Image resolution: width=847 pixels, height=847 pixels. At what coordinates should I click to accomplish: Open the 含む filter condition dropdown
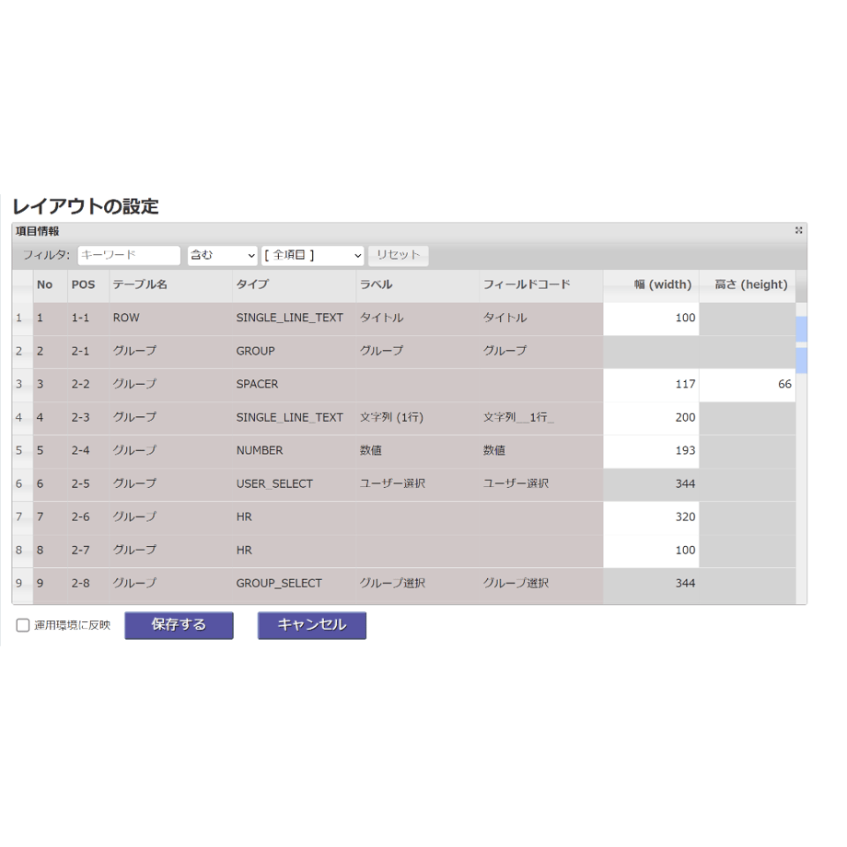tap(223, 256)
